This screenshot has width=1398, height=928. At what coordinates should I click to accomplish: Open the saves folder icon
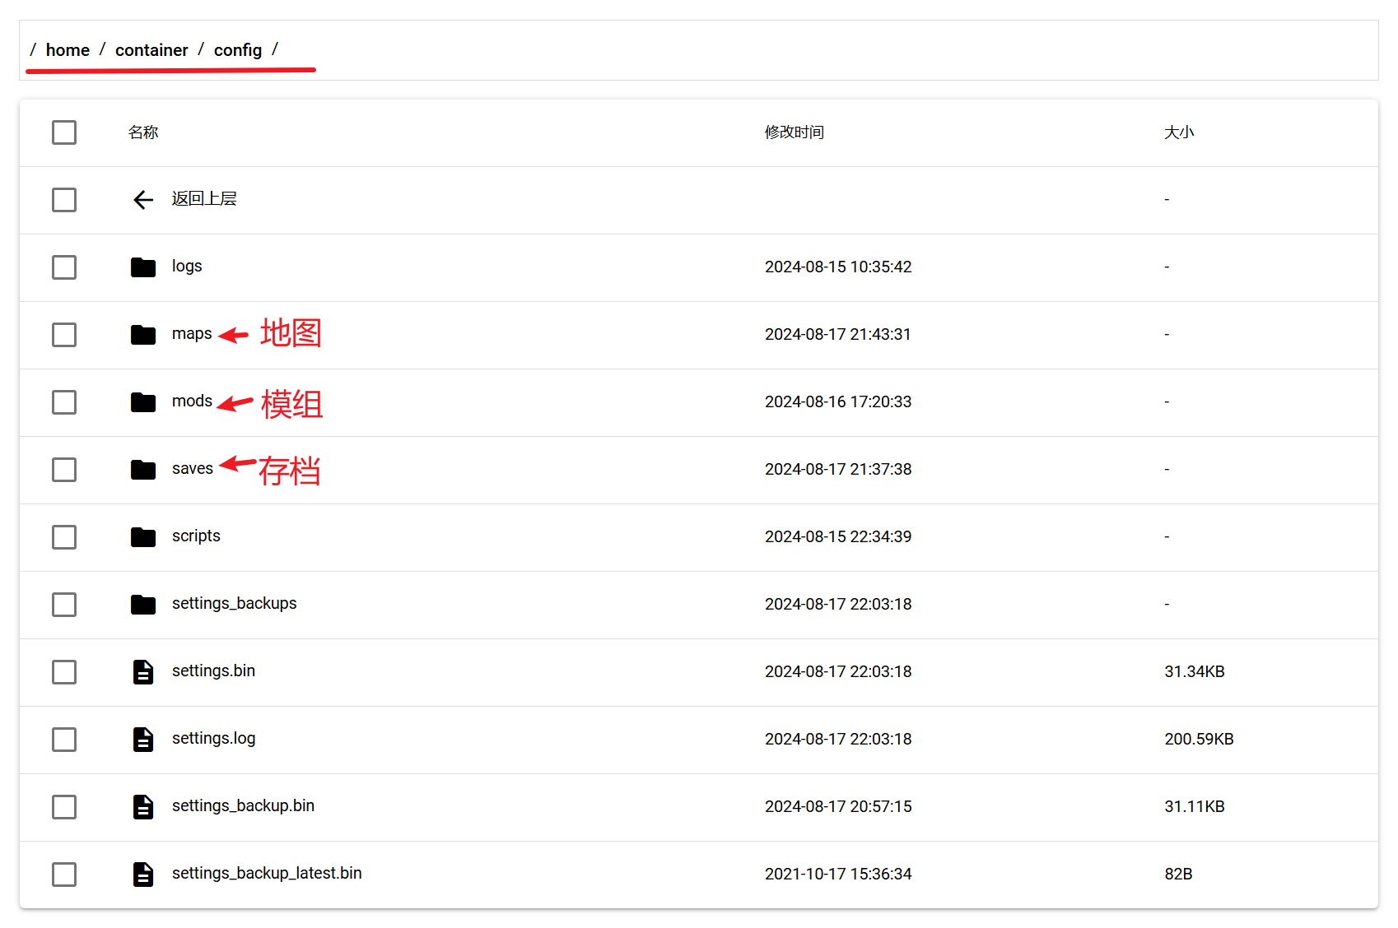[142, 469]
